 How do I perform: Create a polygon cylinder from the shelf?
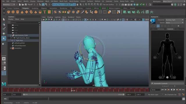17,12
